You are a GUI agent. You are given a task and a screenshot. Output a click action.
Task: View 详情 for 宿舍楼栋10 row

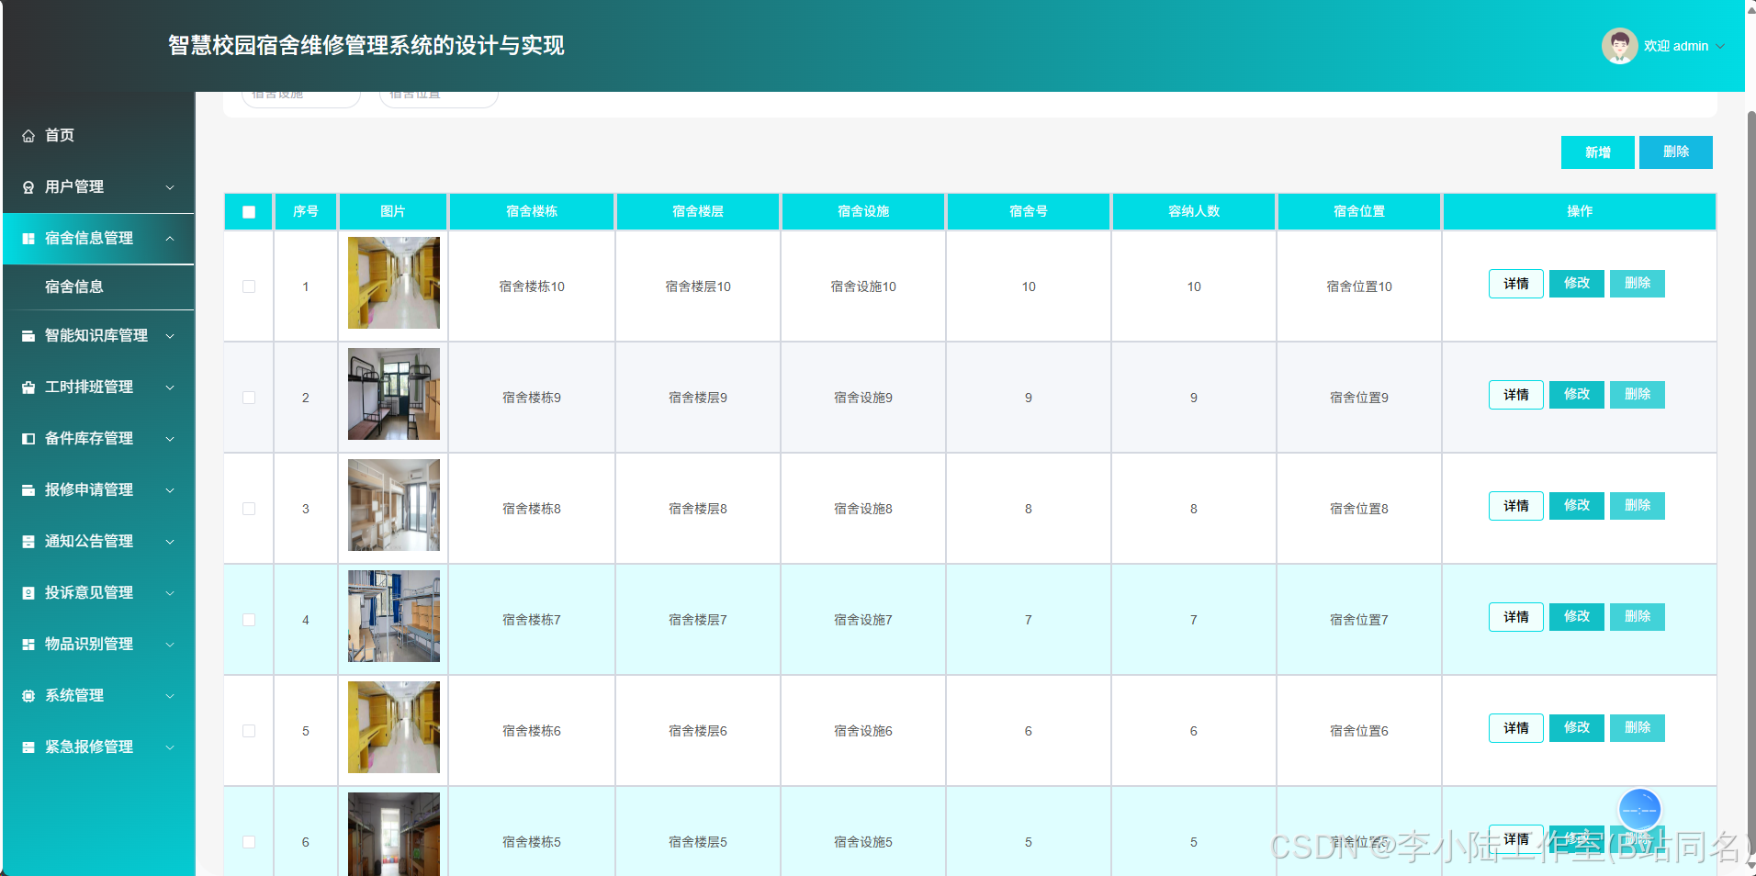(x=1516, y=284)
